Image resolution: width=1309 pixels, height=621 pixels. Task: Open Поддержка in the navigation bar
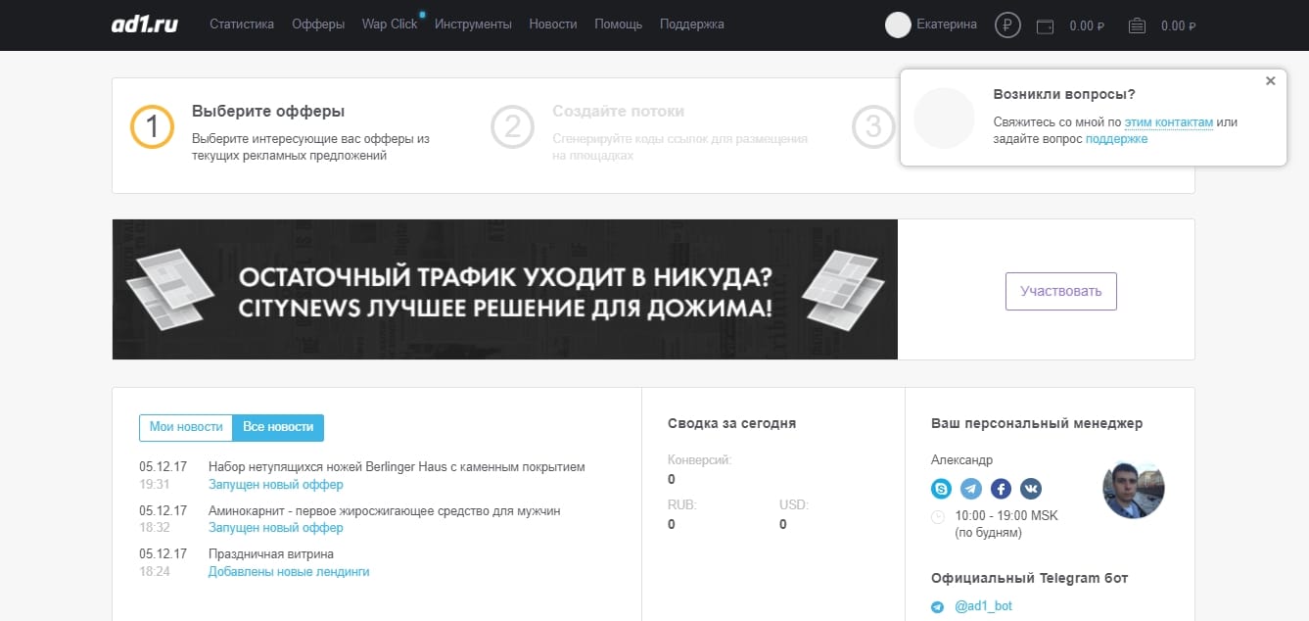[x=692, y=24]
